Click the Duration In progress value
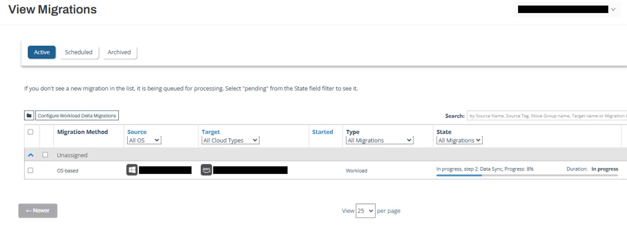The height and width of the screenshot is (229, 627). (605, 169)
